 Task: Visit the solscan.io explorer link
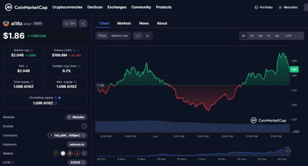pos(77,144)
